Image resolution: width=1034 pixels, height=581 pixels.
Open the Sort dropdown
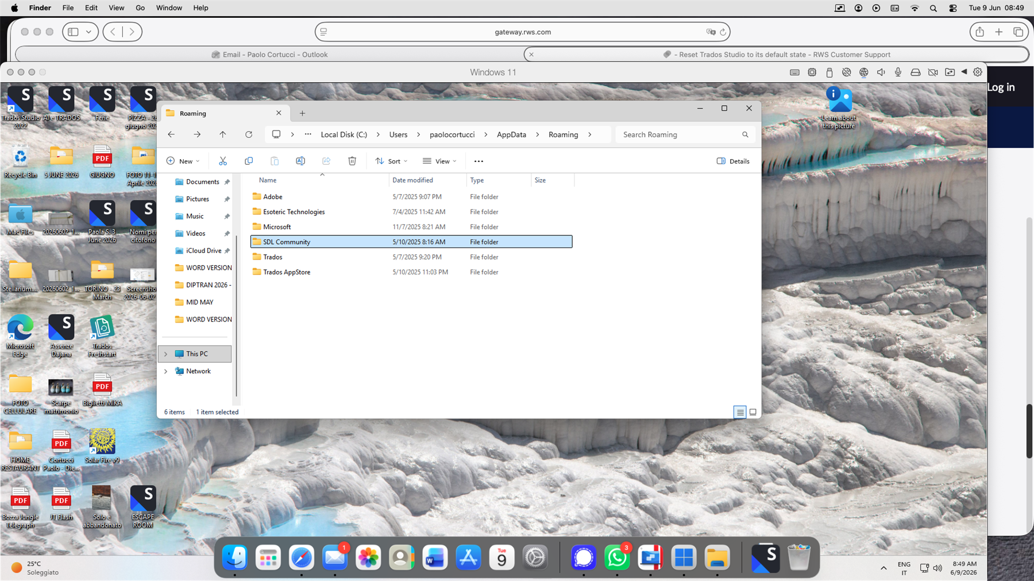tap(391, 161)
